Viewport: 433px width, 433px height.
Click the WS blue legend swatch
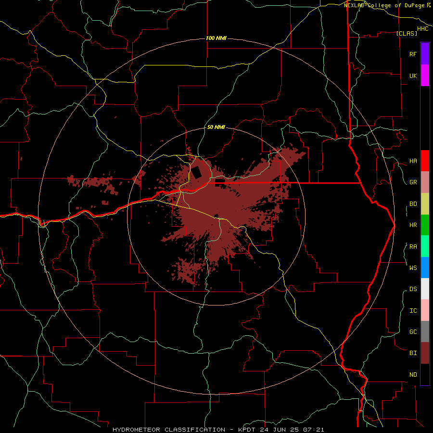(425, 267)
